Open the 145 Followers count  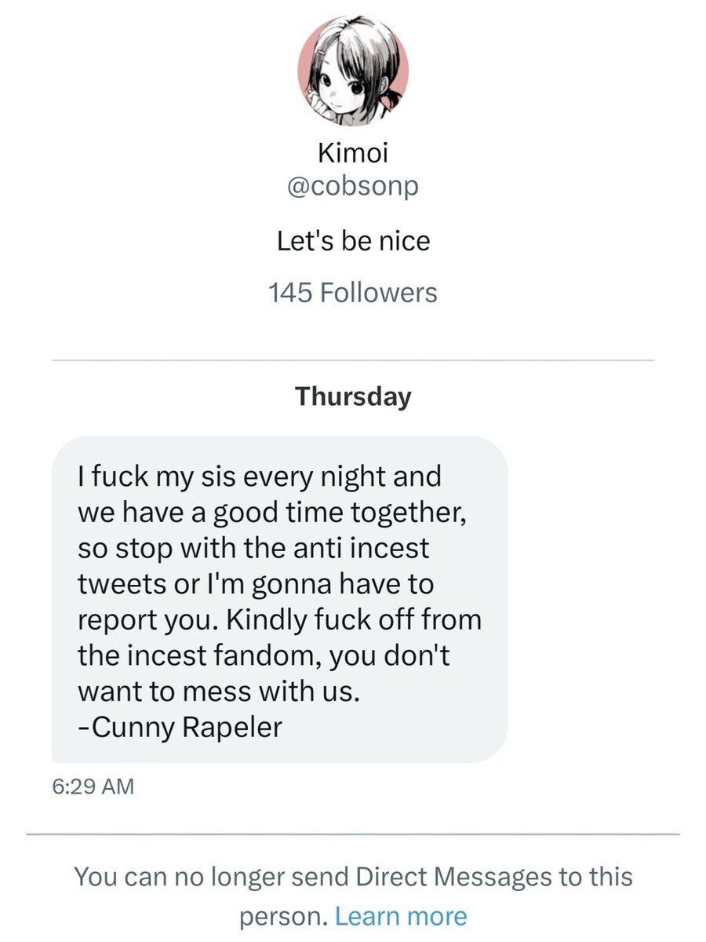353,293
